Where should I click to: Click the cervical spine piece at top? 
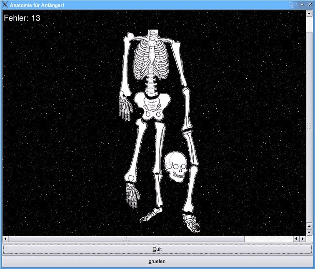click(153, 35)
